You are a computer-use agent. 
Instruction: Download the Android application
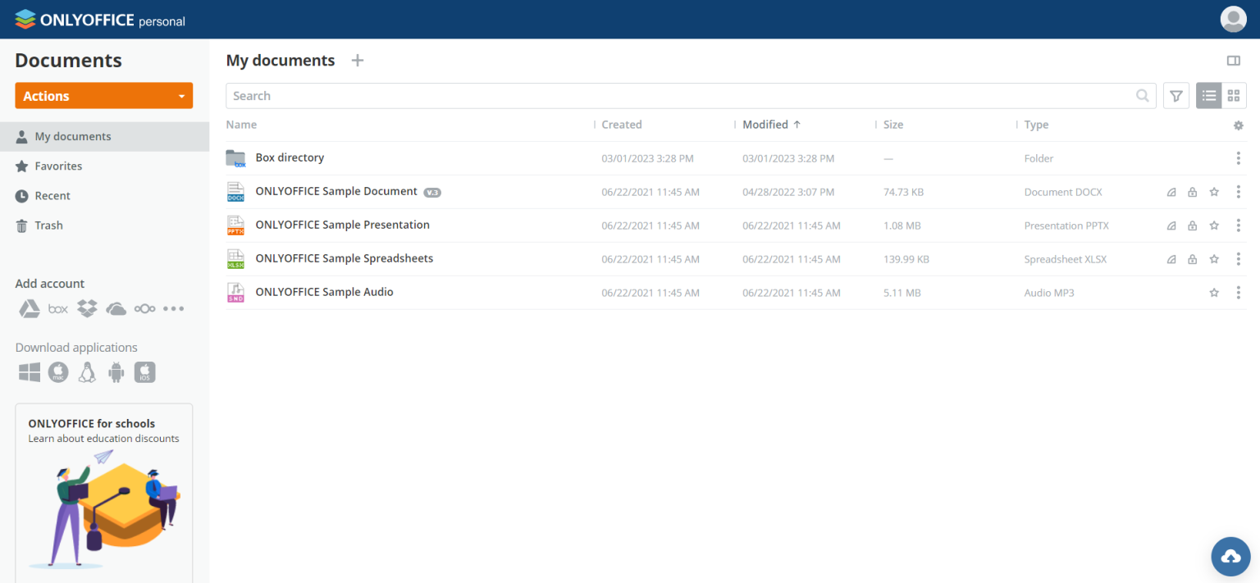(116, 372)
